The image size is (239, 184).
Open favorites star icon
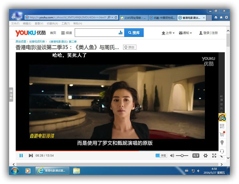click(221, 18)
